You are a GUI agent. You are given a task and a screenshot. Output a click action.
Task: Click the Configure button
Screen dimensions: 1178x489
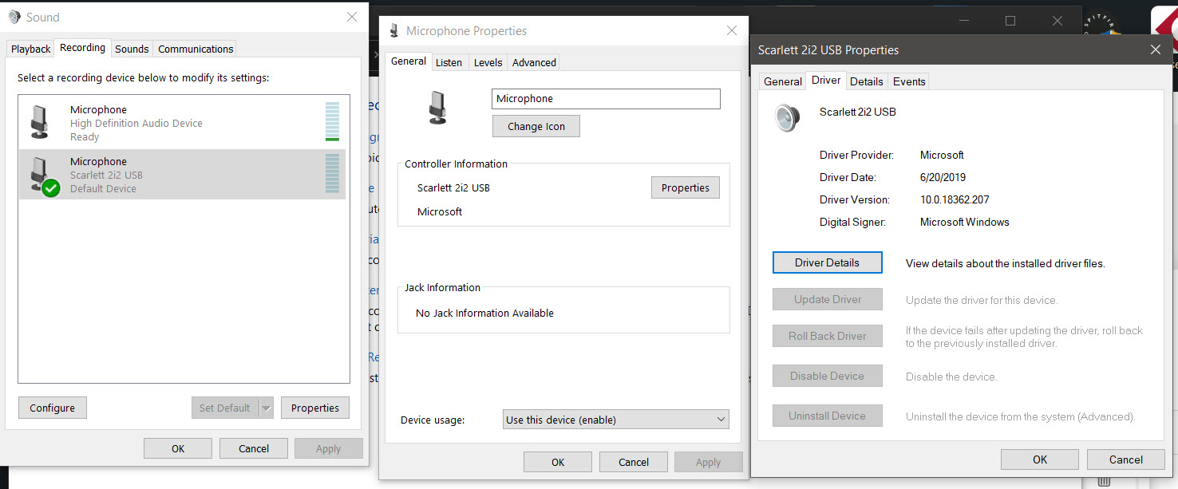tap(53, 408)
